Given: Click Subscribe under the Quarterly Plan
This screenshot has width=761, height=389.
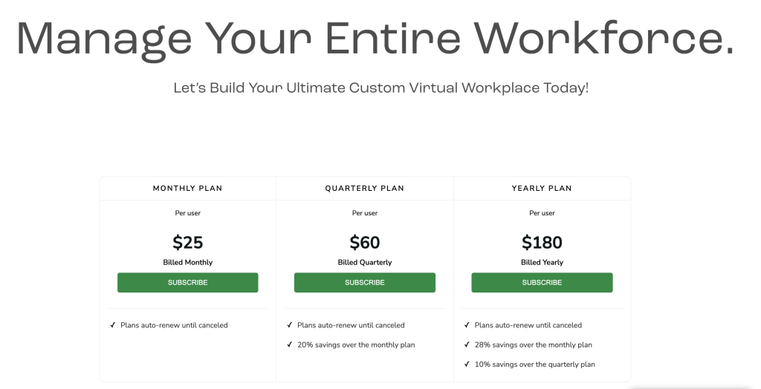Looking at the screenshot, I should pos(364,283).
